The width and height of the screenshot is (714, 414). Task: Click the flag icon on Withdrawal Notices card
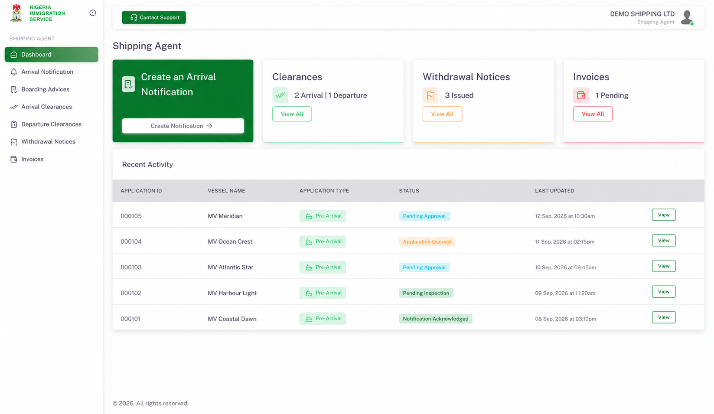(430, 95)
